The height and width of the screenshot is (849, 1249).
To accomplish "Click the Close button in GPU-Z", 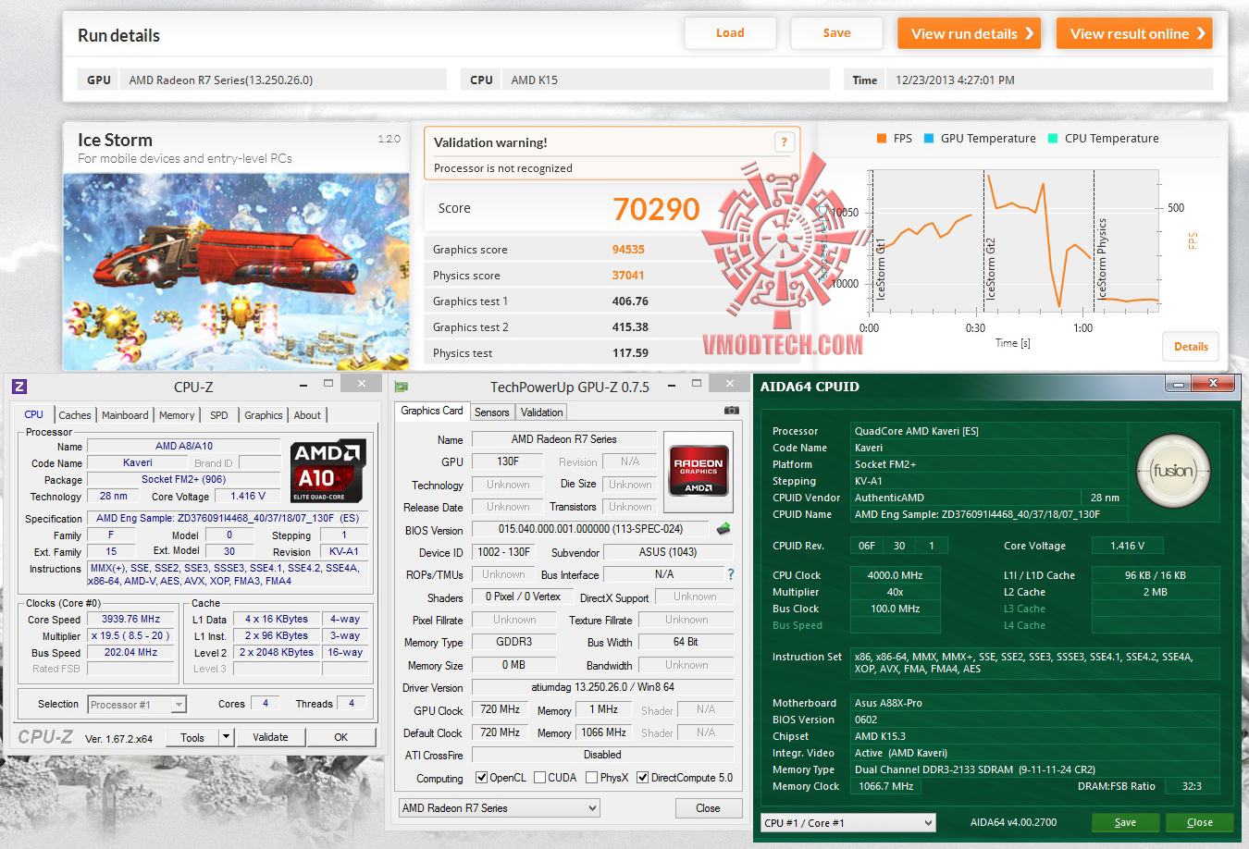I will tap(708, 808).
